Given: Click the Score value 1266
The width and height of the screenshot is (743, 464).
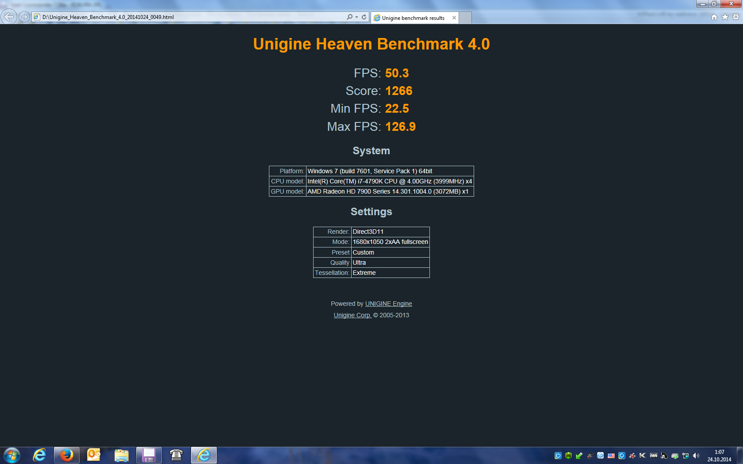Looking at the screenshot, I should (398, 91).
